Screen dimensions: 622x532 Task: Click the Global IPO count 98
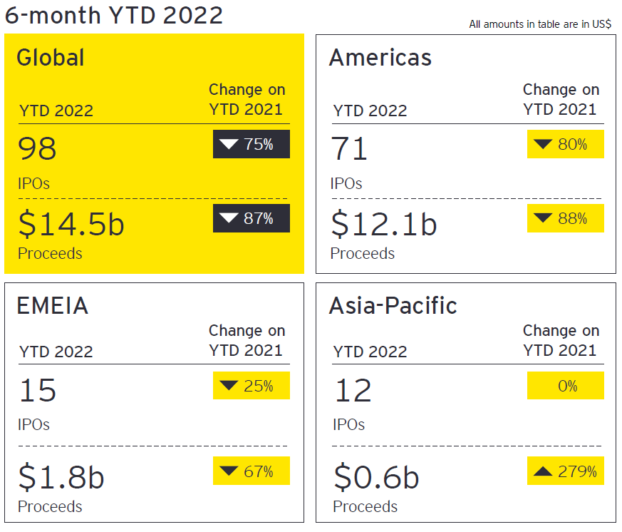38,149
